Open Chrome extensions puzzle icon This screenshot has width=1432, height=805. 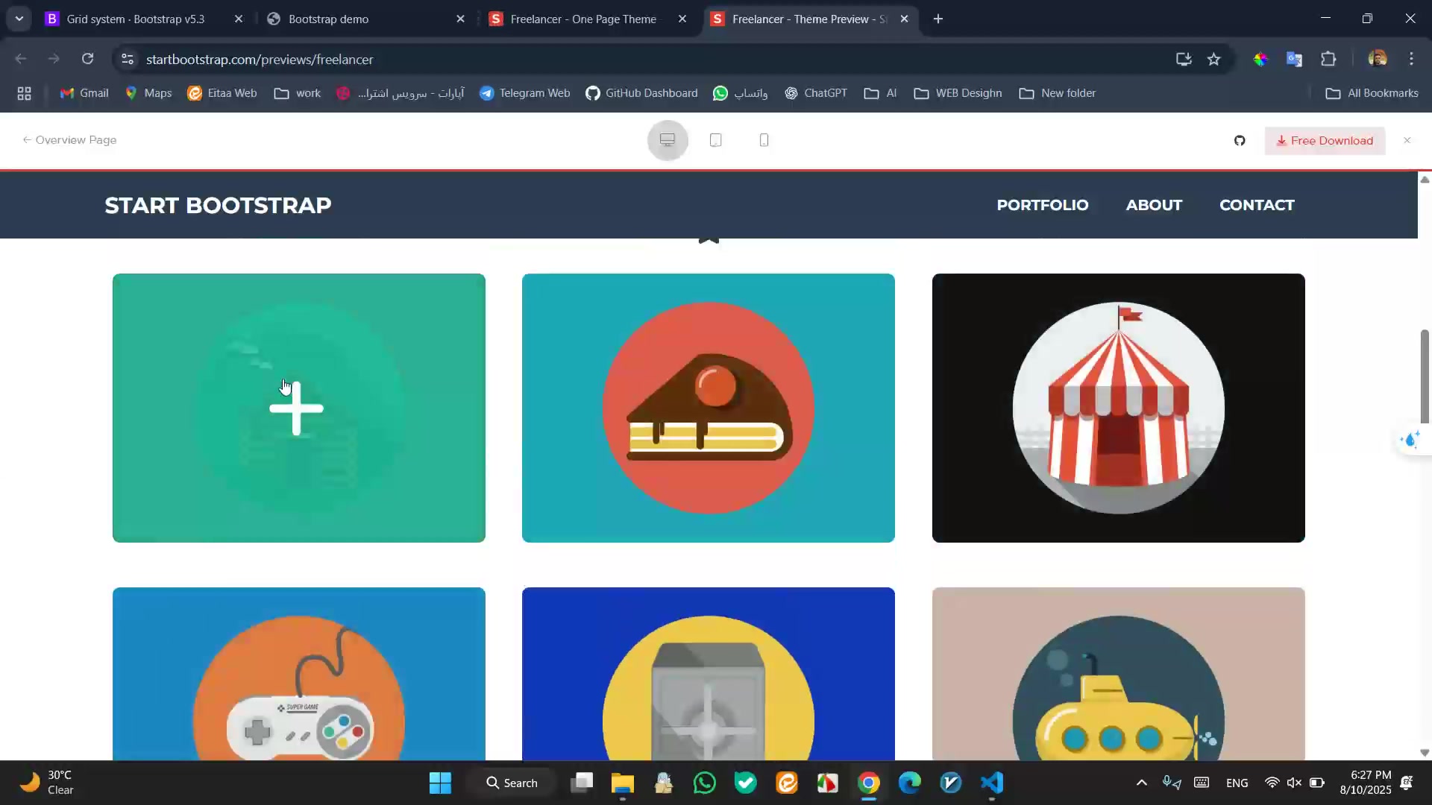point(1328,60)
